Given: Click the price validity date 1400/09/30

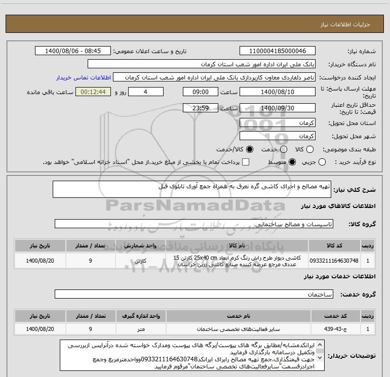Looking at the screenshot, I should click(278, 108).
